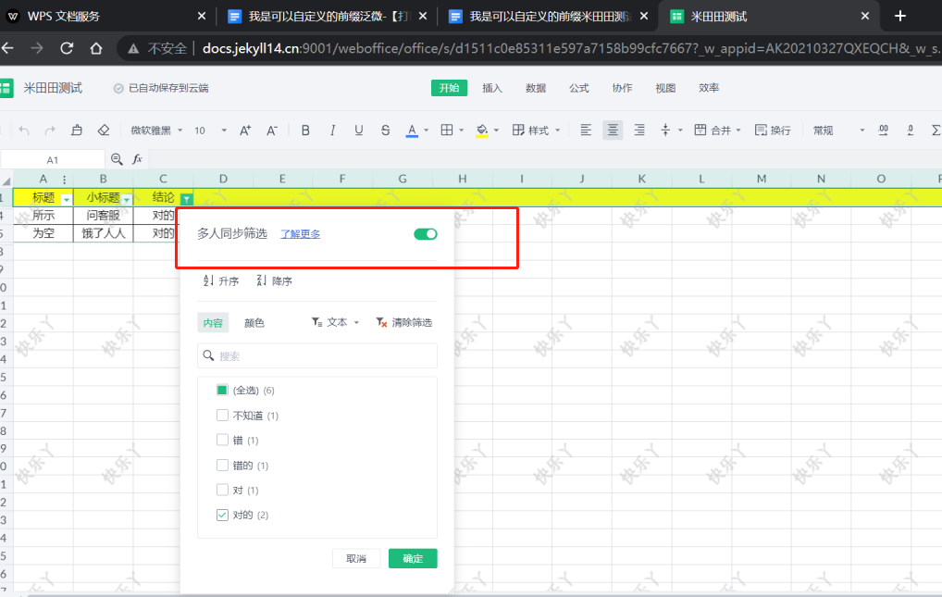942x597 pixels.
Task: Click the center align icon
Action: [613, 131]
